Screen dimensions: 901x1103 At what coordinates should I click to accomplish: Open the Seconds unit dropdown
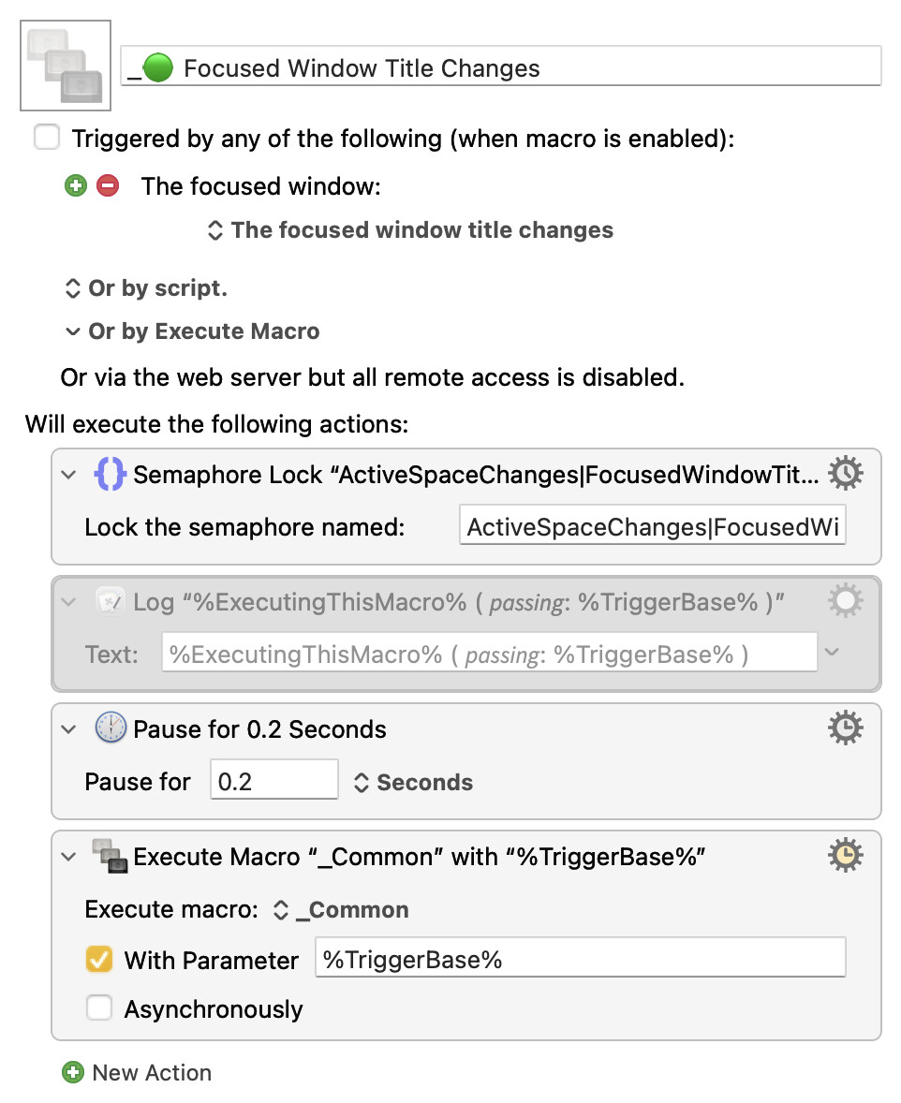(x=413, y=783)
